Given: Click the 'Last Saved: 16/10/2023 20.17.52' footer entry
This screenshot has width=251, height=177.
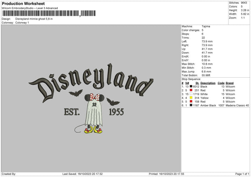Looking at the screenshot, I should 82,174.
